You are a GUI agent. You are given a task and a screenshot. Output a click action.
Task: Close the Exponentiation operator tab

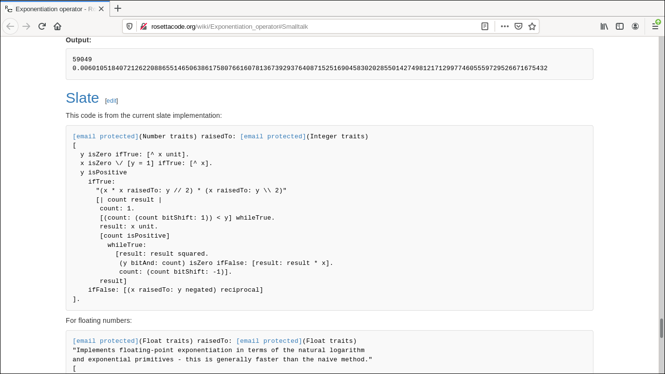101,9
